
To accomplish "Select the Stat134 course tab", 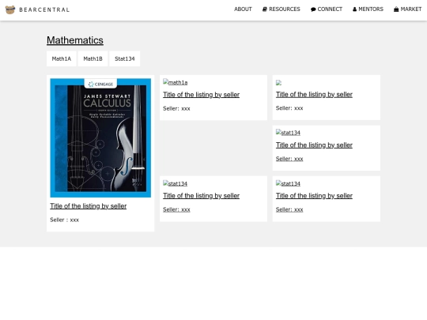I will [125, 58].
